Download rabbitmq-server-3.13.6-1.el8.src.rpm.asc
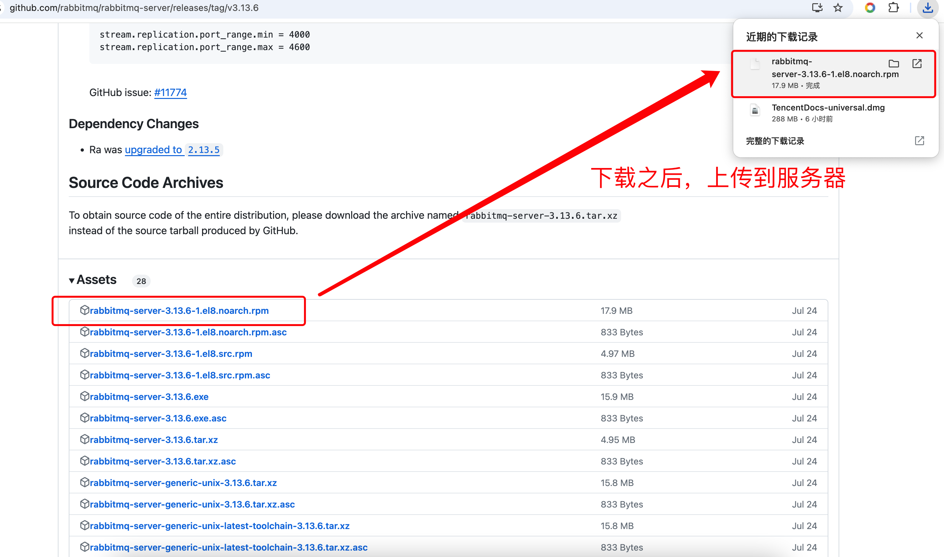 (x=180, y=375)
